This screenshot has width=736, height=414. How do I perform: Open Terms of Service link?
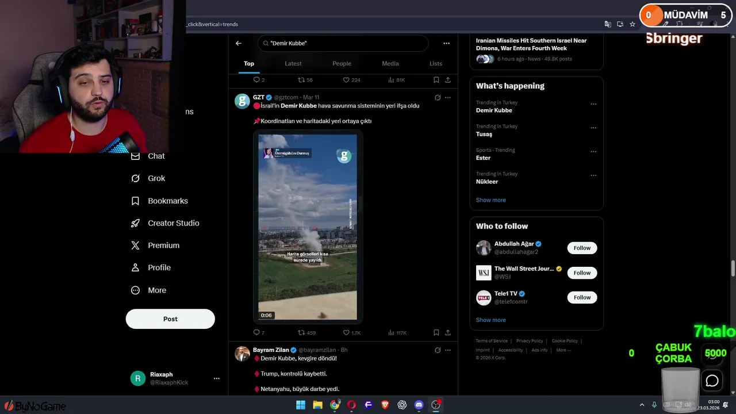(x=492, y=341)
